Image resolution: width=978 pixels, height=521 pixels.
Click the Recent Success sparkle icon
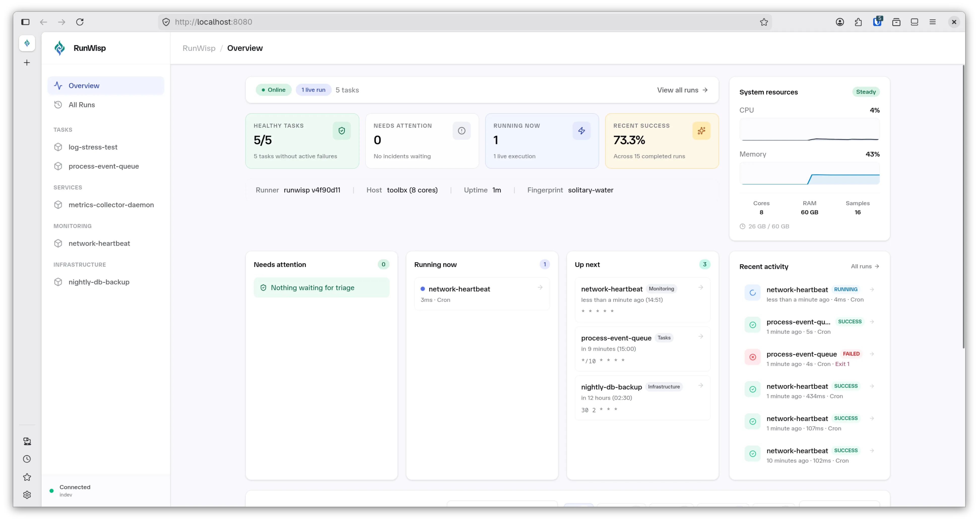[701, 131]
